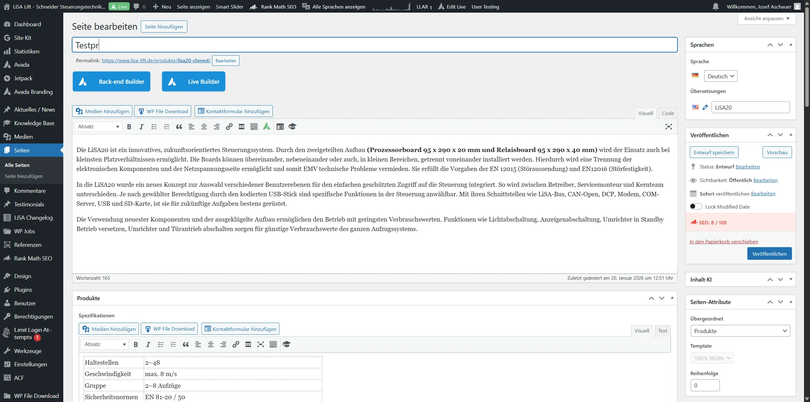Image resolution: width=810 pixels, height=402 pixels.
Task: Open the Absatz paragraph format dropdown
Action: [x=98, y=126]
